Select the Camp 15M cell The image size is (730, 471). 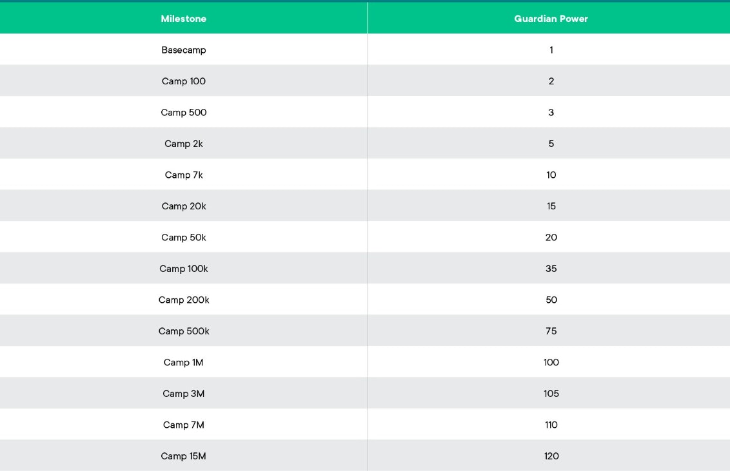(184, 456)
